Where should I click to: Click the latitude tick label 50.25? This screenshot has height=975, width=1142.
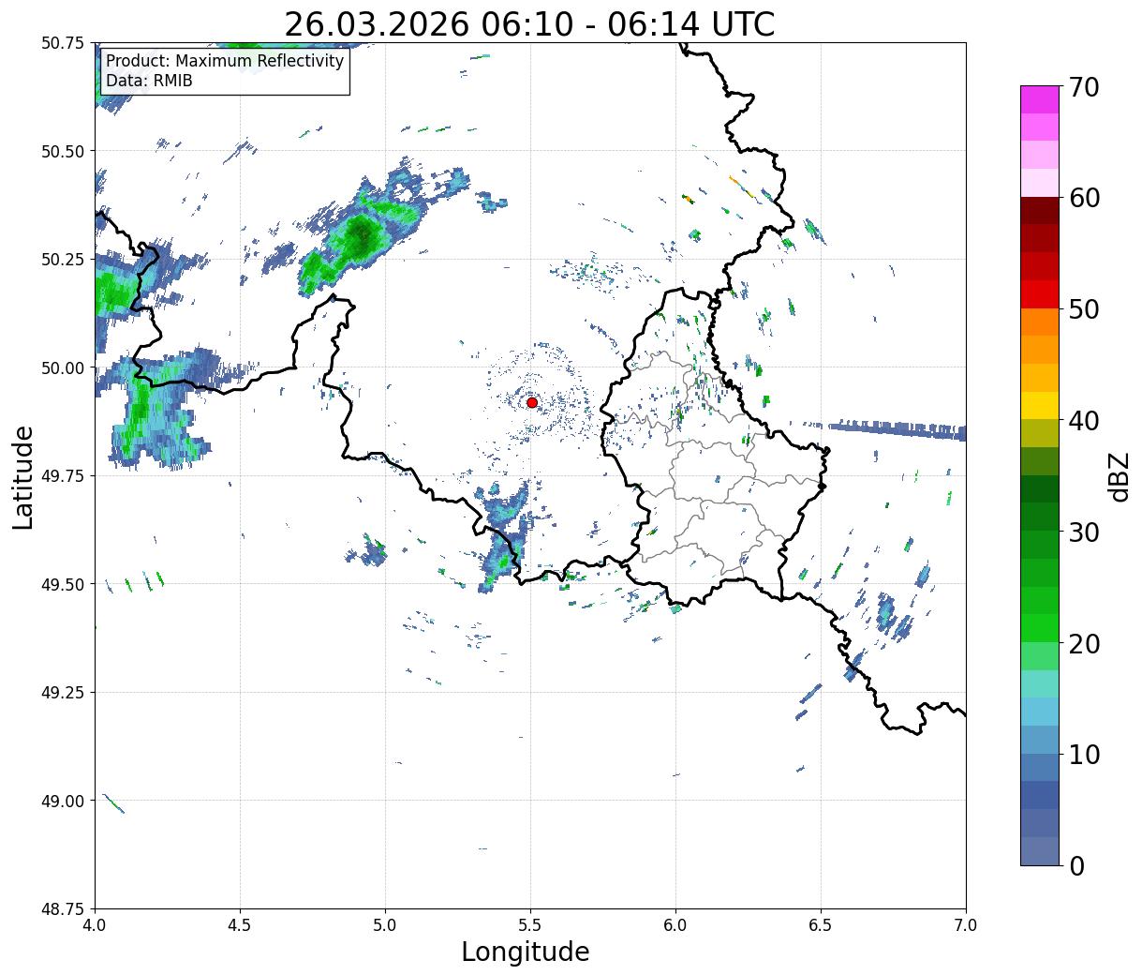tap(63, 260)
